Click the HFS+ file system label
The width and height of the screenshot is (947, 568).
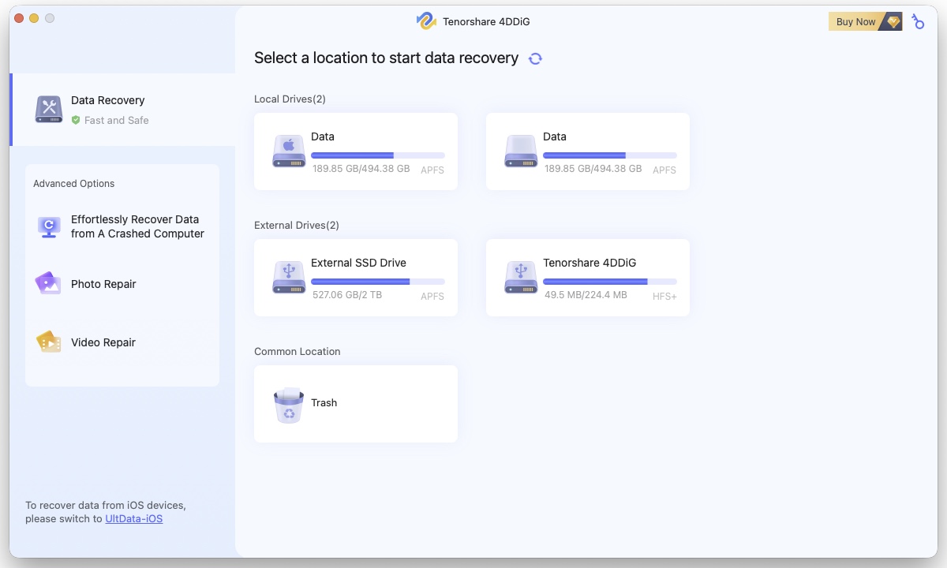pyautogui.click(x=664, y=297)
